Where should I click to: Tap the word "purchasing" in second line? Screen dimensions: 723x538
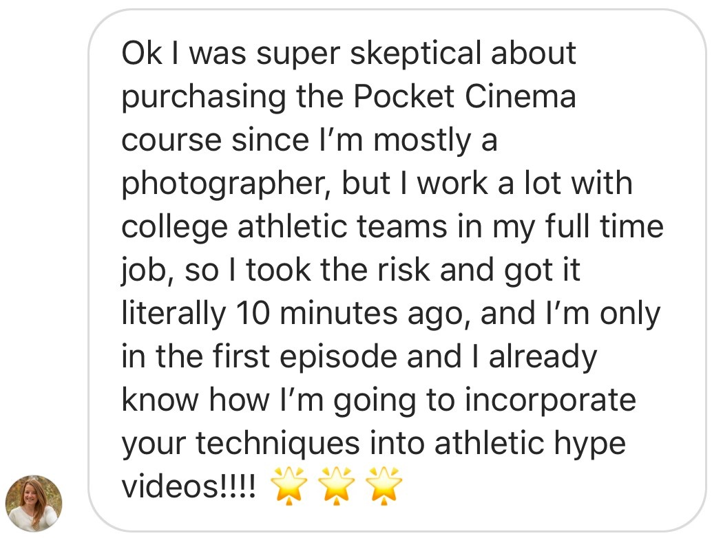(x=203, y=96)
